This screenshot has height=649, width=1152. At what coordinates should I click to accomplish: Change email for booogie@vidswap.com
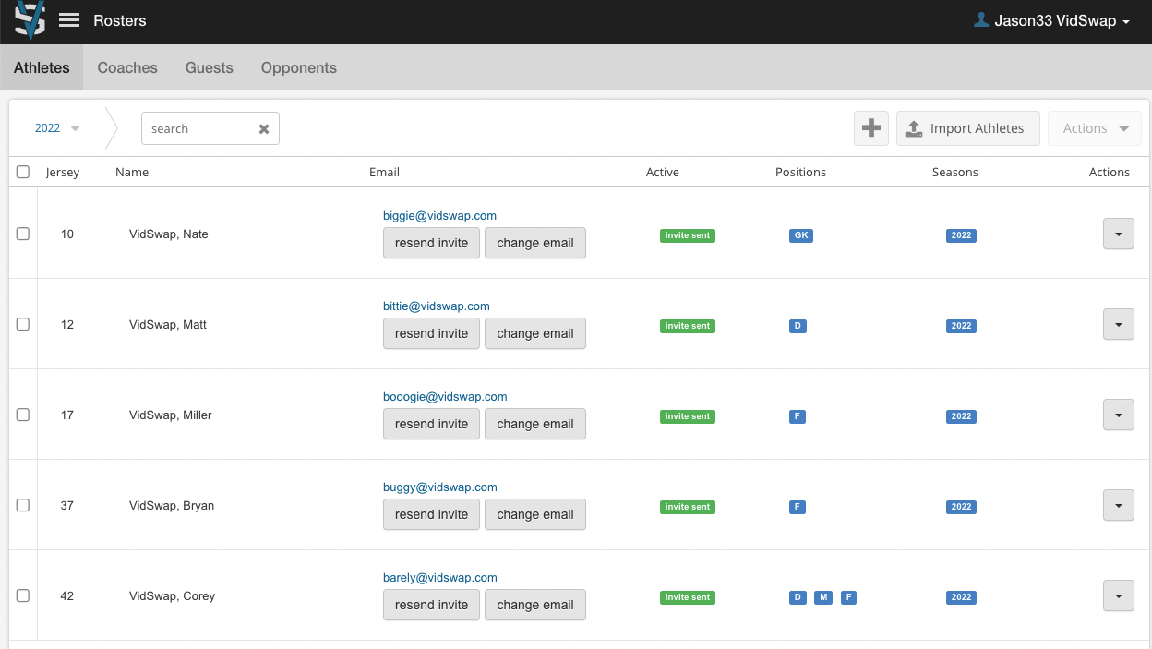tap(535, 424)
